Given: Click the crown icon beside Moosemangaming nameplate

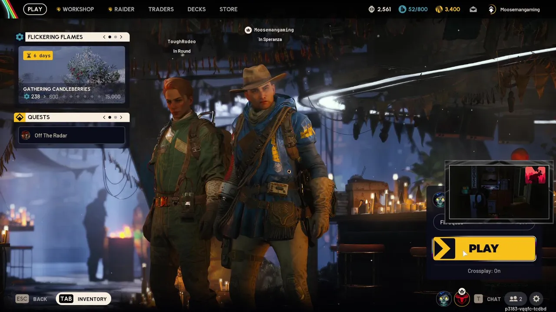Looking at the screenshot, I should tap(248, 30).
